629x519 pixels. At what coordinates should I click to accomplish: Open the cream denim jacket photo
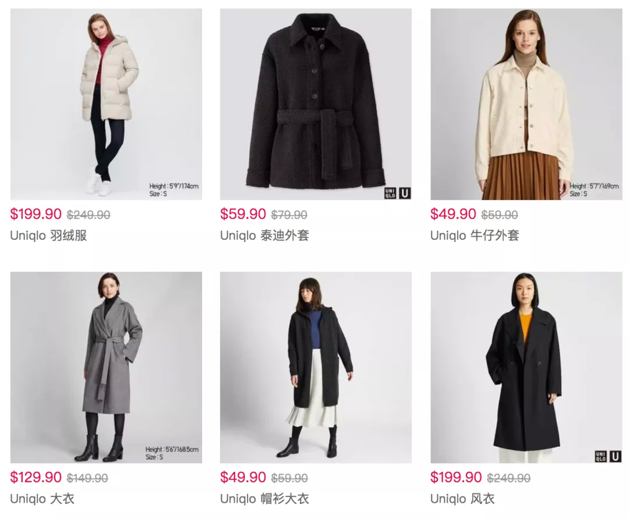pyautogui.click(x=526, y=104)
